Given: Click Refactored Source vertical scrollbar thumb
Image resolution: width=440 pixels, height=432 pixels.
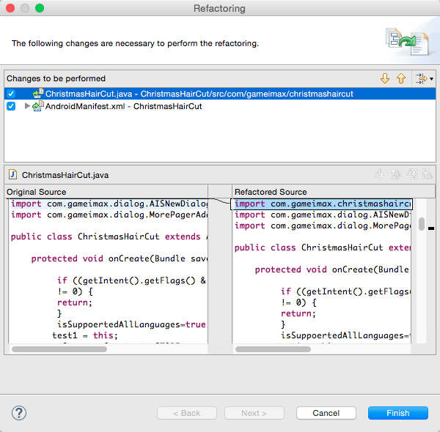Looking at the screenshot, I should click(x=421, y=224).
